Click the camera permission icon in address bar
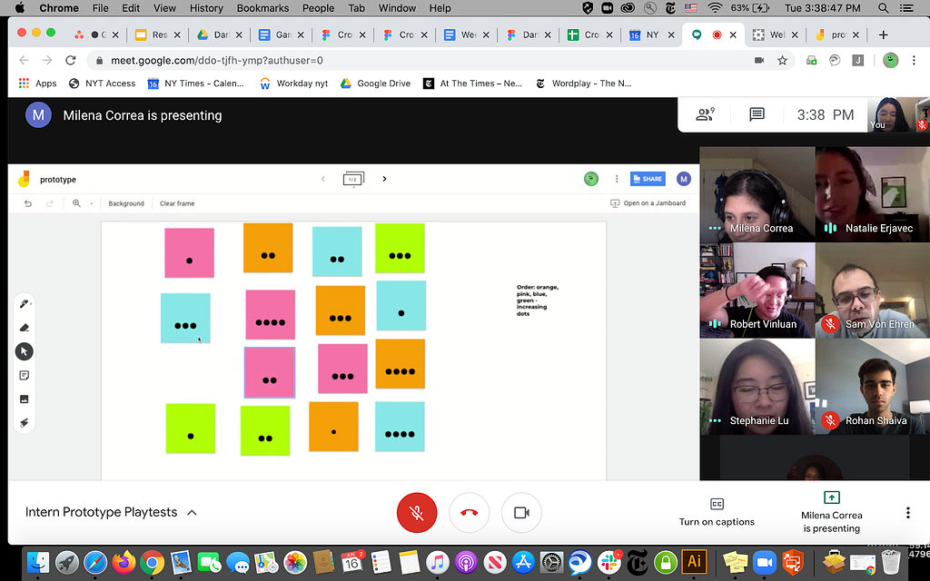The height and width of the screenshot is (581, 930). point(758,60)
